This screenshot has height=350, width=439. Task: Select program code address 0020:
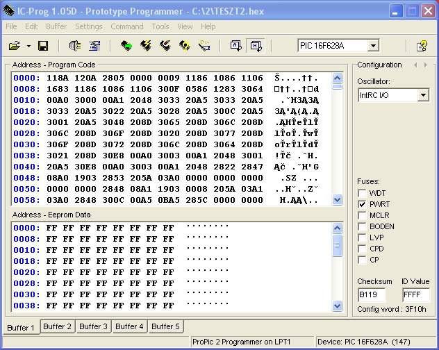(26, 122)
